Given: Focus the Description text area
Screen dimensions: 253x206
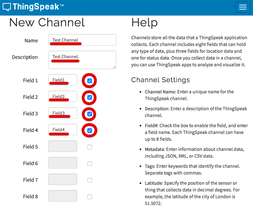Looking at the screenshot, I should (x=82, y=60).
